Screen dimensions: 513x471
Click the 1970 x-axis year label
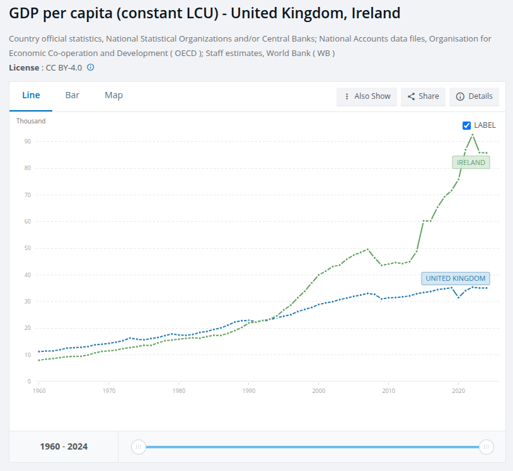point(109,390)
